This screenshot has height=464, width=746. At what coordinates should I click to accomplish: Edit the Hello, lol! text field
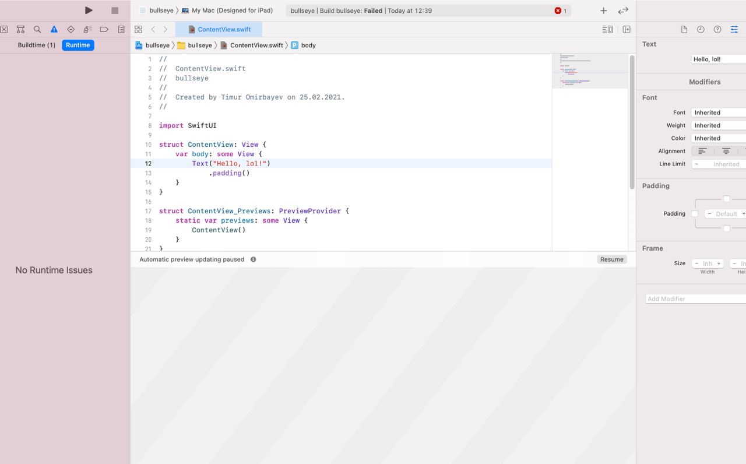pos(719,59)
